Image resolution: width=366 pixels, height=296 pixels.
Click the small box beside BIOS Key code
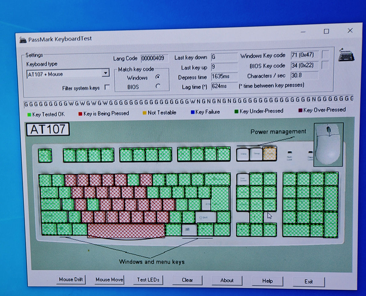(326, 65)
